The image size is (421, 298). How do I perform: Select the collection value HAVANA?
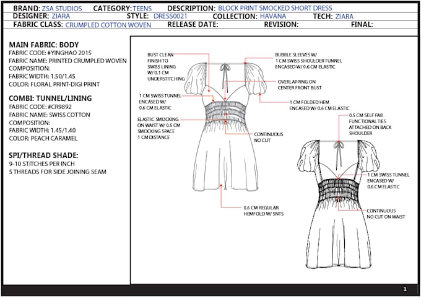273,16
